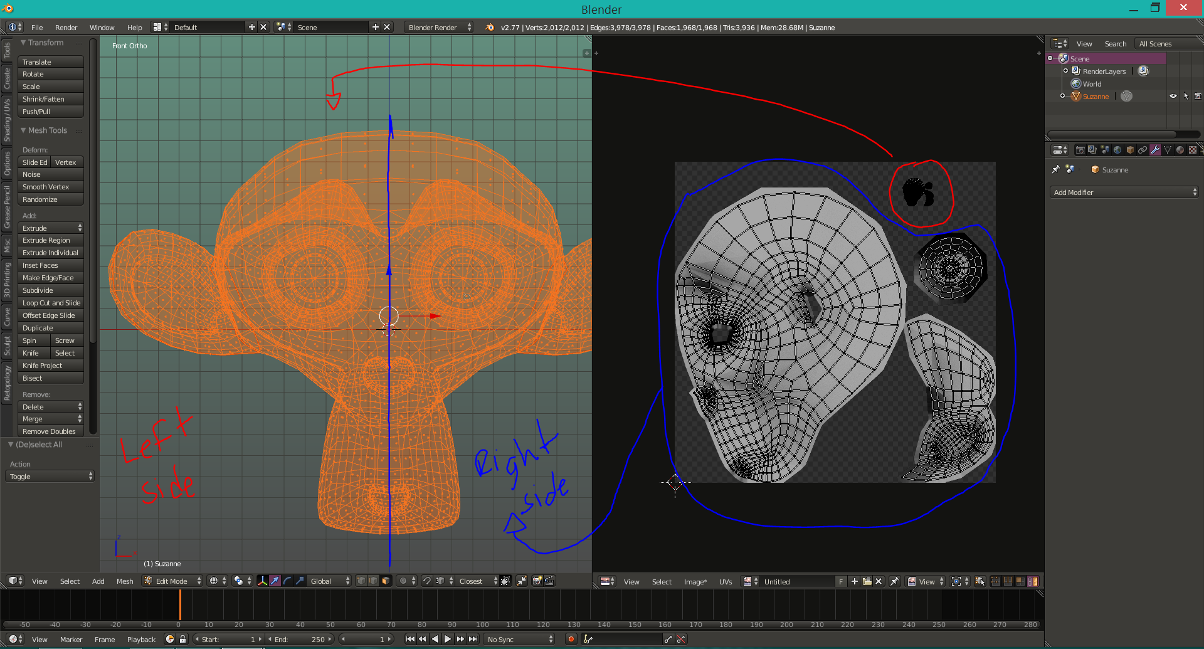Image resolution: width=1204 pixels, height=649 pixels.
Task: Open the Window menu
Action: coord(102,27)
